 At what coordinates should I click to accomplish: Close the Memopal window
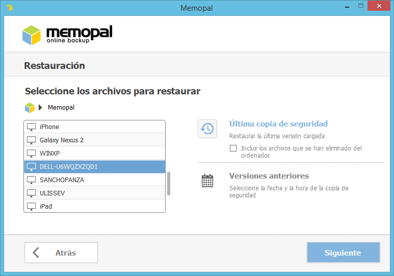click(x=379, y=6)
